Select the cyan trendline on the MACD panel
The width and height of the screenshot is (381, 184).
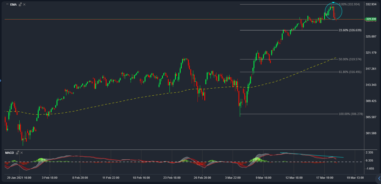(312, 155)
